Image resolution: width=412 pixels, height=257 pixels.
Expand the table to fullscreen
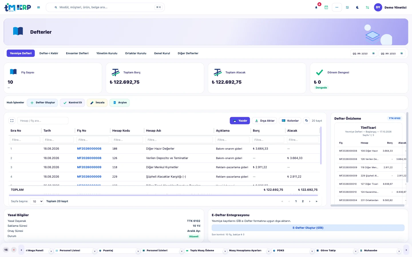(x=12, y=121)
